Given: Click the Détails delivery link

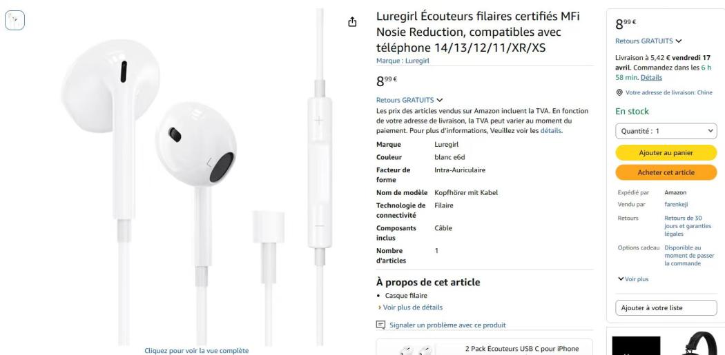Looking at the screenshot, I should (x=651, y=78).
